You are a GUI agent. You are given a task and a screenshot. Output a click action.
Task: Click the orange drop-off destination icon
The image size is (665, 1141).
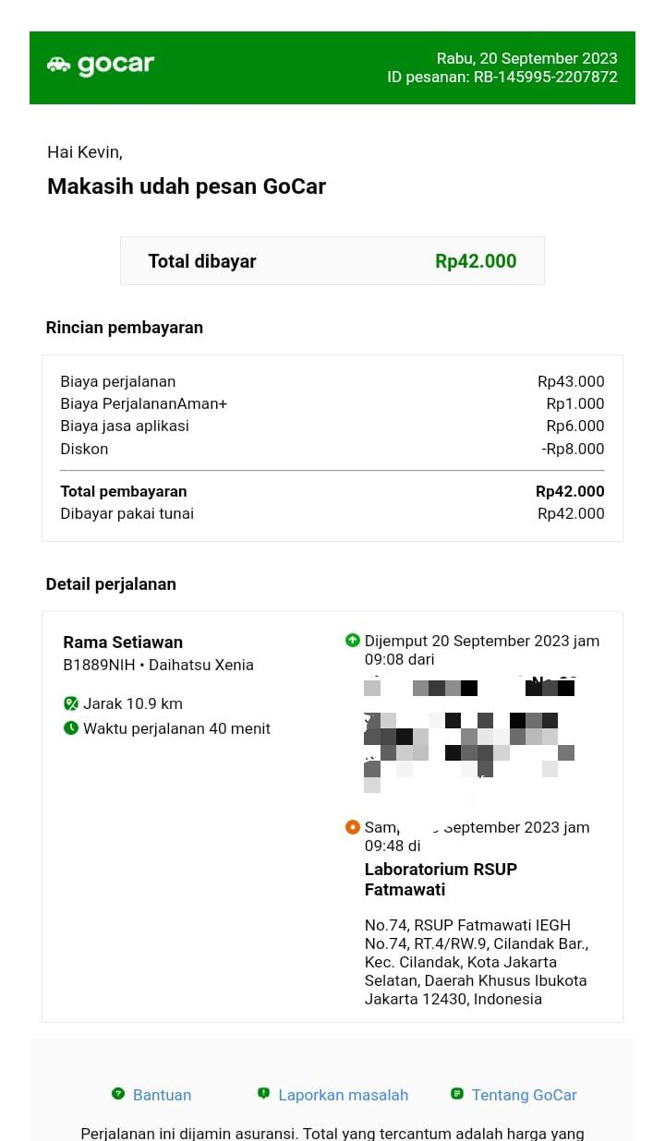pos(352,827)
